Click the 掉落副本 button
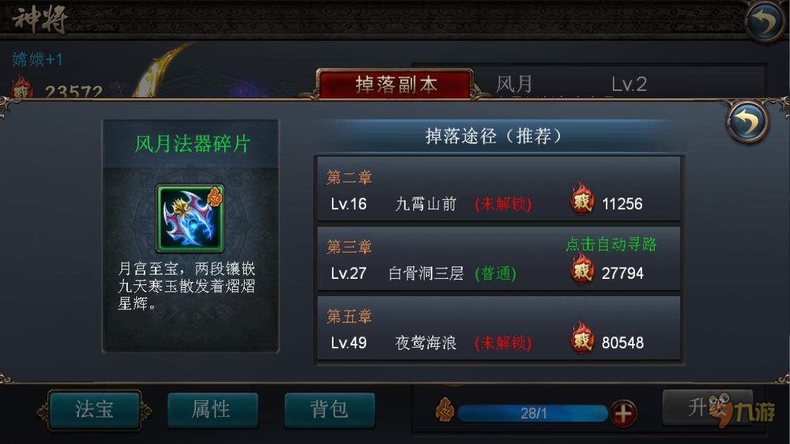Image resolution: width=790 pixels, height=444 pixels. pos(395,84)
